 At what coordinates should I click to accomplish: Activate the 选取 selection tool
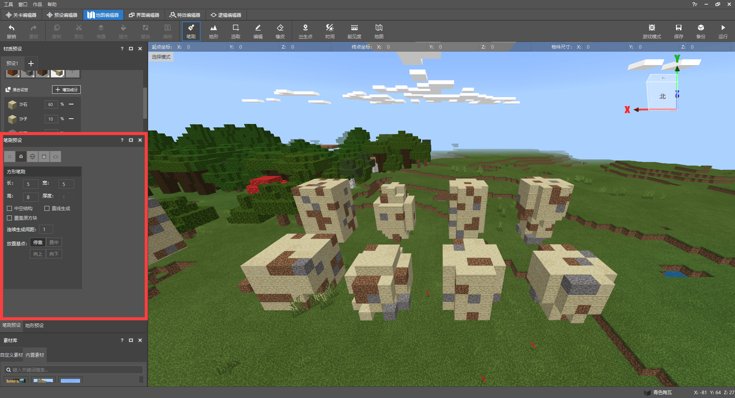click(235, 31)
